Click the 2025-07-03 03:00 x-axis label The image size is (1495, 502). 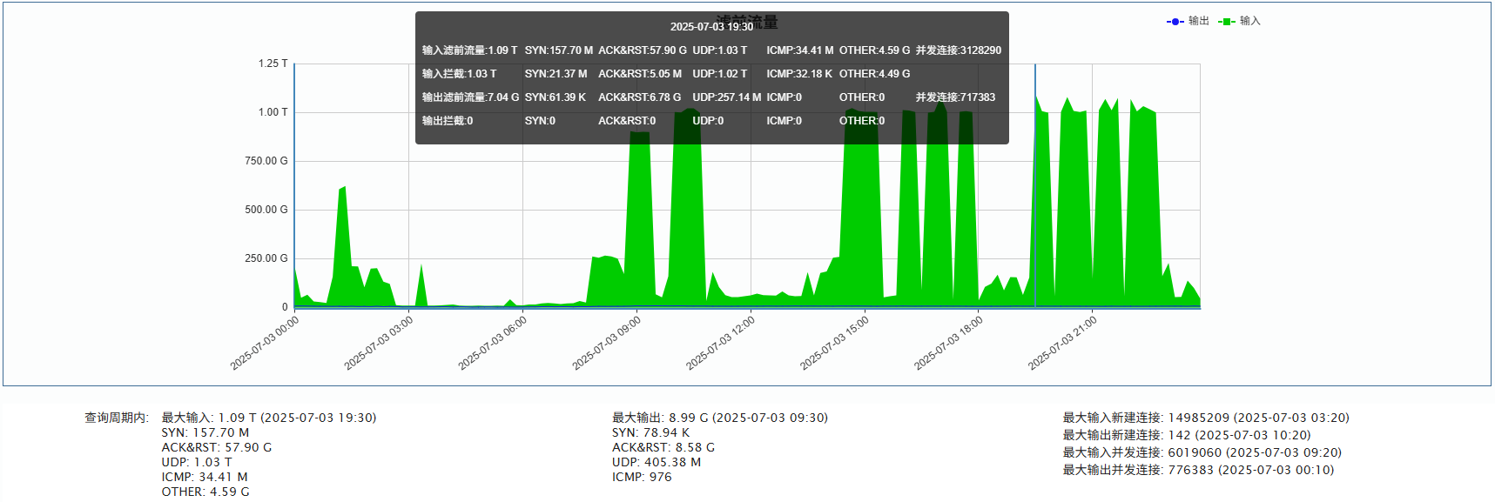point(379,343)
